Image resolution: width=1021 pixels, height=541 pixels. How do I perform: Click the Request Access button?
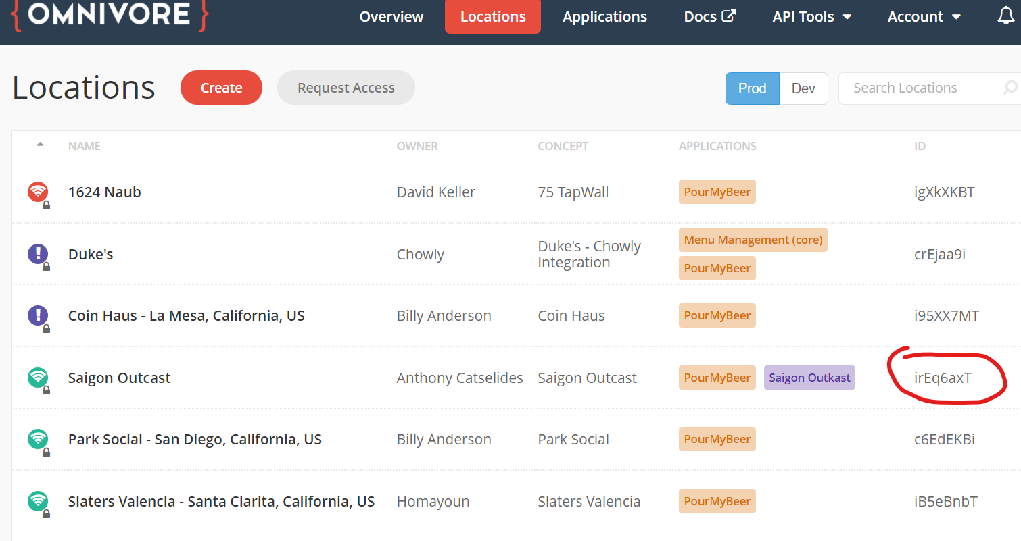[346, 88]
